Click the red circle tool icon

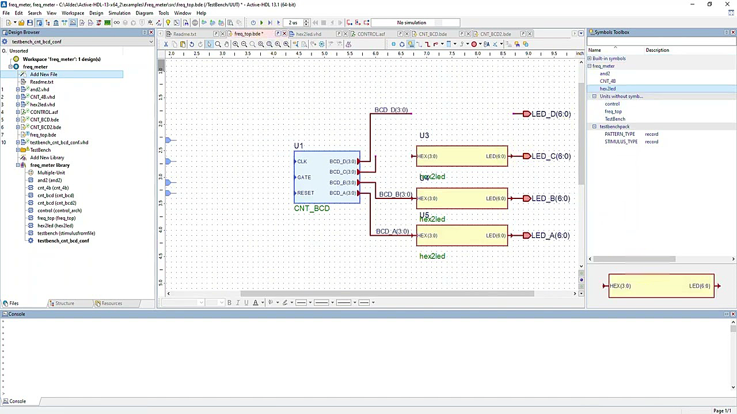(474, 44)
